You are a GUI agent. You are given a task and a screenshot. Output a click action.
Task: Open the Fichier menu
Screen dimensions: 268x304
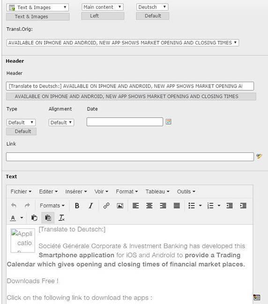[x=21, y=192]
